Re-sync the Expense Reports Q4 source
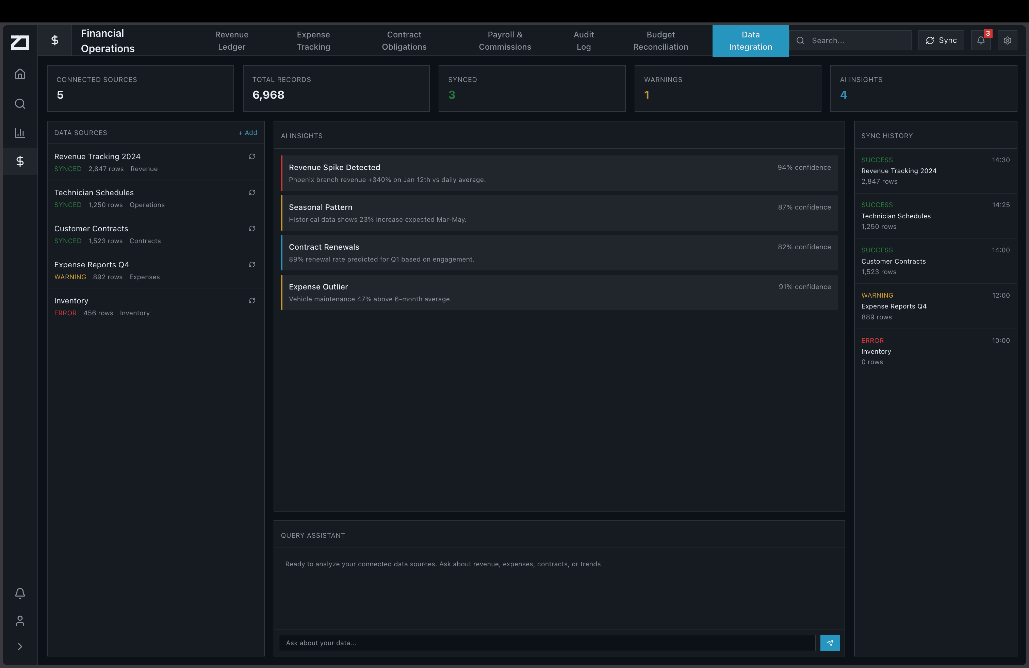Image resolution: width=1029 pixels, height=668 pixels. (x=252, y=264)
